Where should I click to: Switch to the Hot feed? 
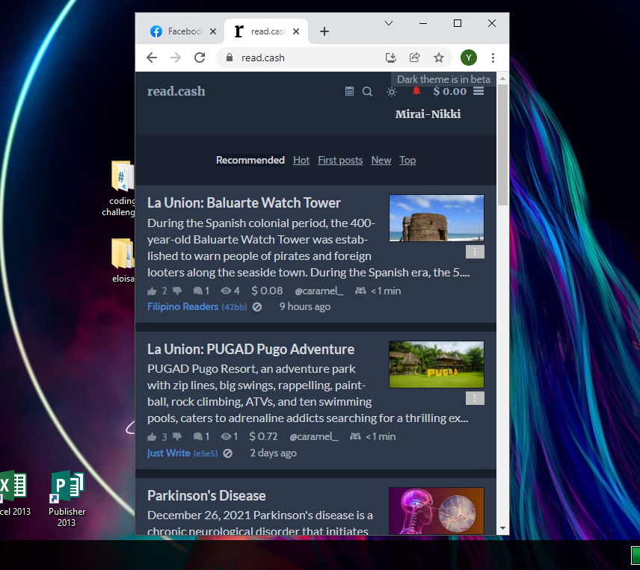[301, 160]
